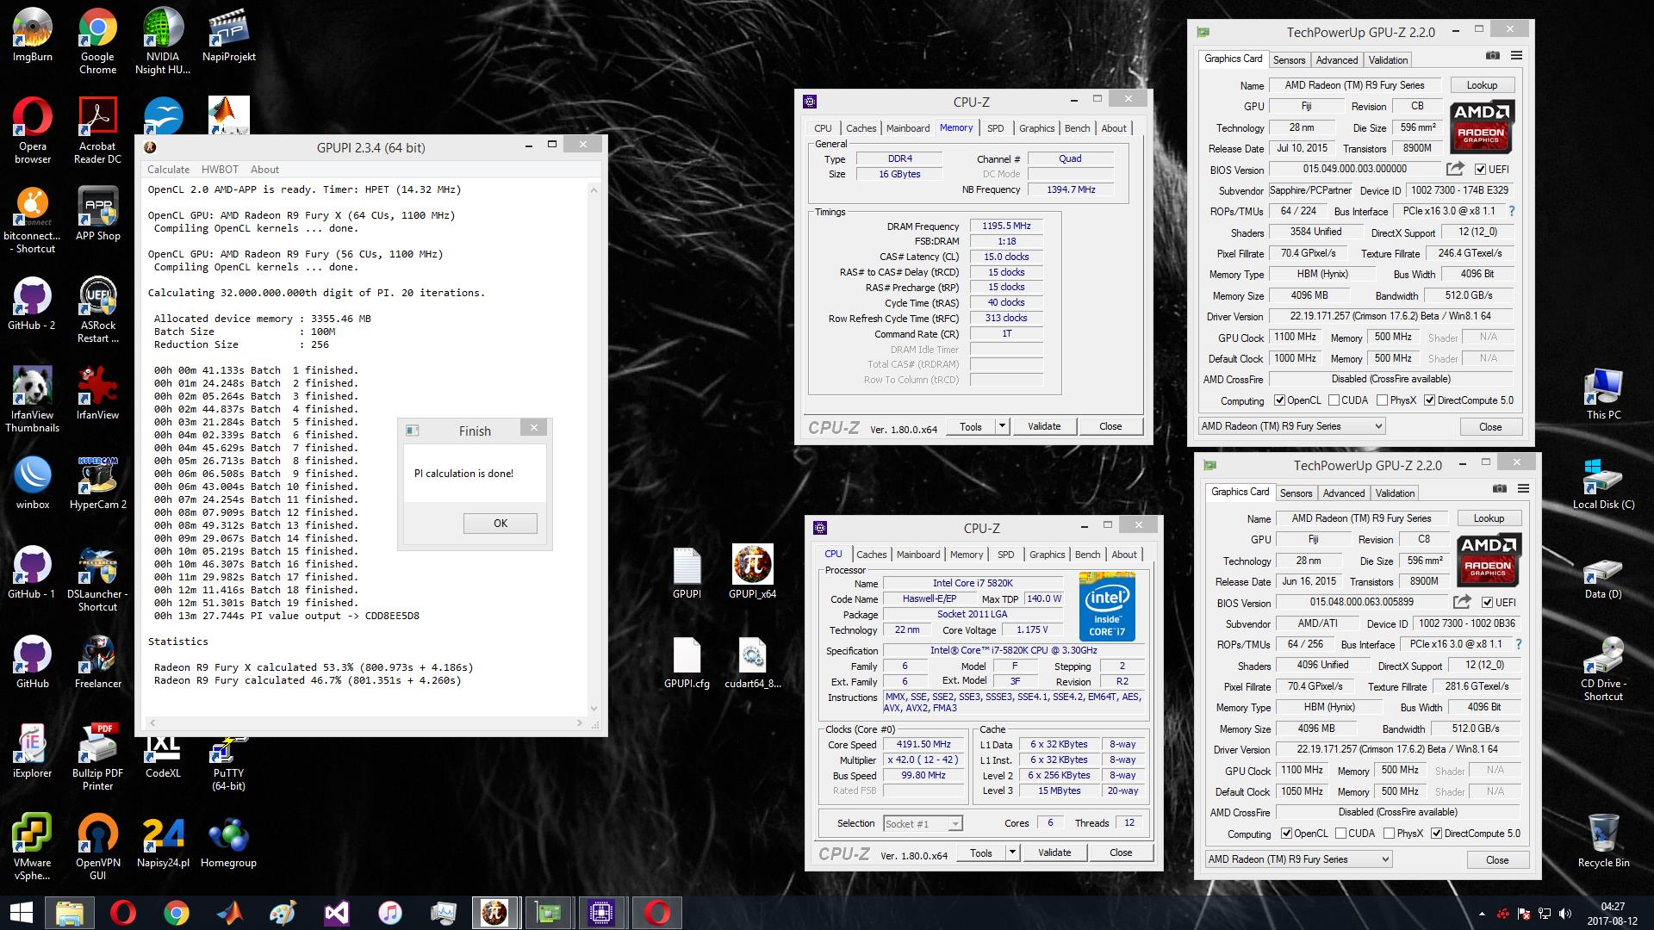Open the This PC desktop icon
The height and width of the screenshot is (930, 1654).
[x=1603, y=393]
